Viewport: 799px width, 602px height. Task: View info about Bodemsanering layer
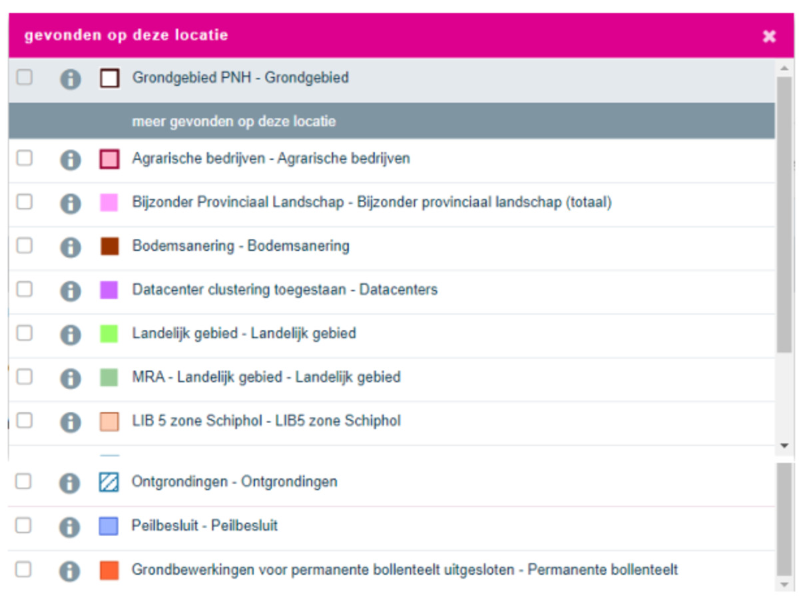[x=70, y=247]
